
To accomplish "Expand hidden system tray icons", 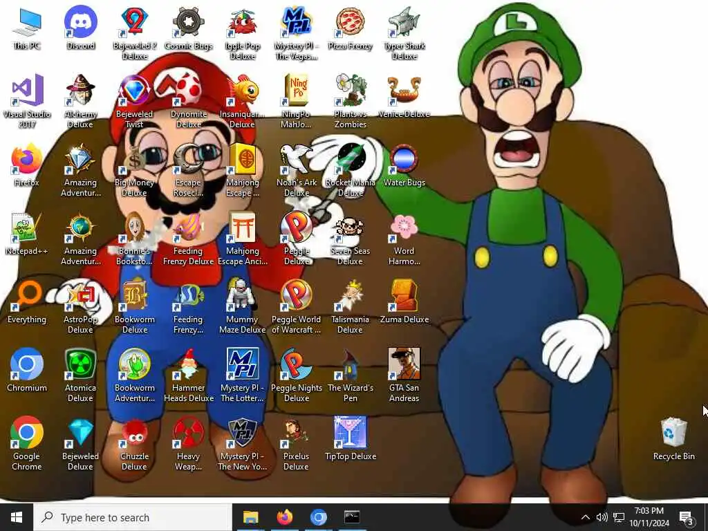I will coord(585,517).
